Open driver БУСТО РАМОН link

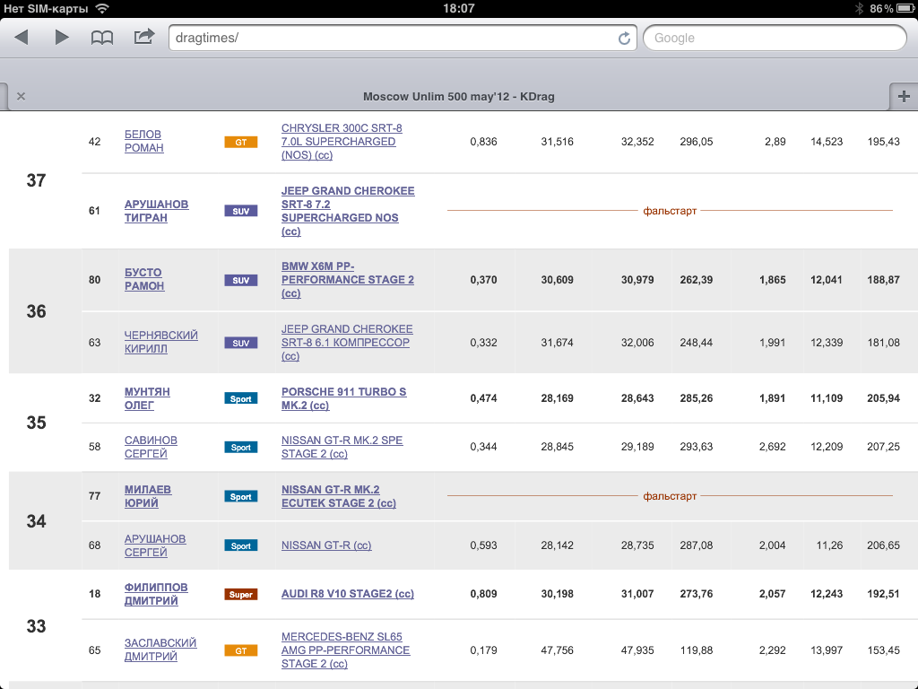click(144, 280)
